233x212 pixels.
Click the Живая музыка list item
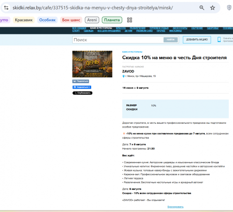164,170
